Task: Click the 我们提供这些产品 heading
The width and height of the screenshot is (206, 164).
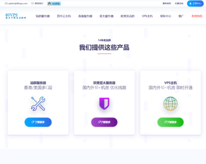Action: click(x=104, y=47)
